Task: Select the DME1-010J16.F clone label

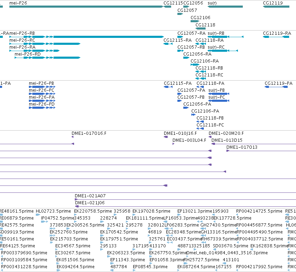Action: [x=180, y=133]
